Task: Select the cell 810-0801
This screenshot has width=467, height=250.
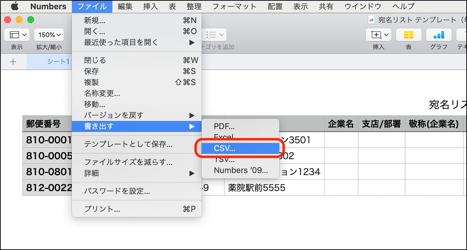Action: tap(47, 172)
